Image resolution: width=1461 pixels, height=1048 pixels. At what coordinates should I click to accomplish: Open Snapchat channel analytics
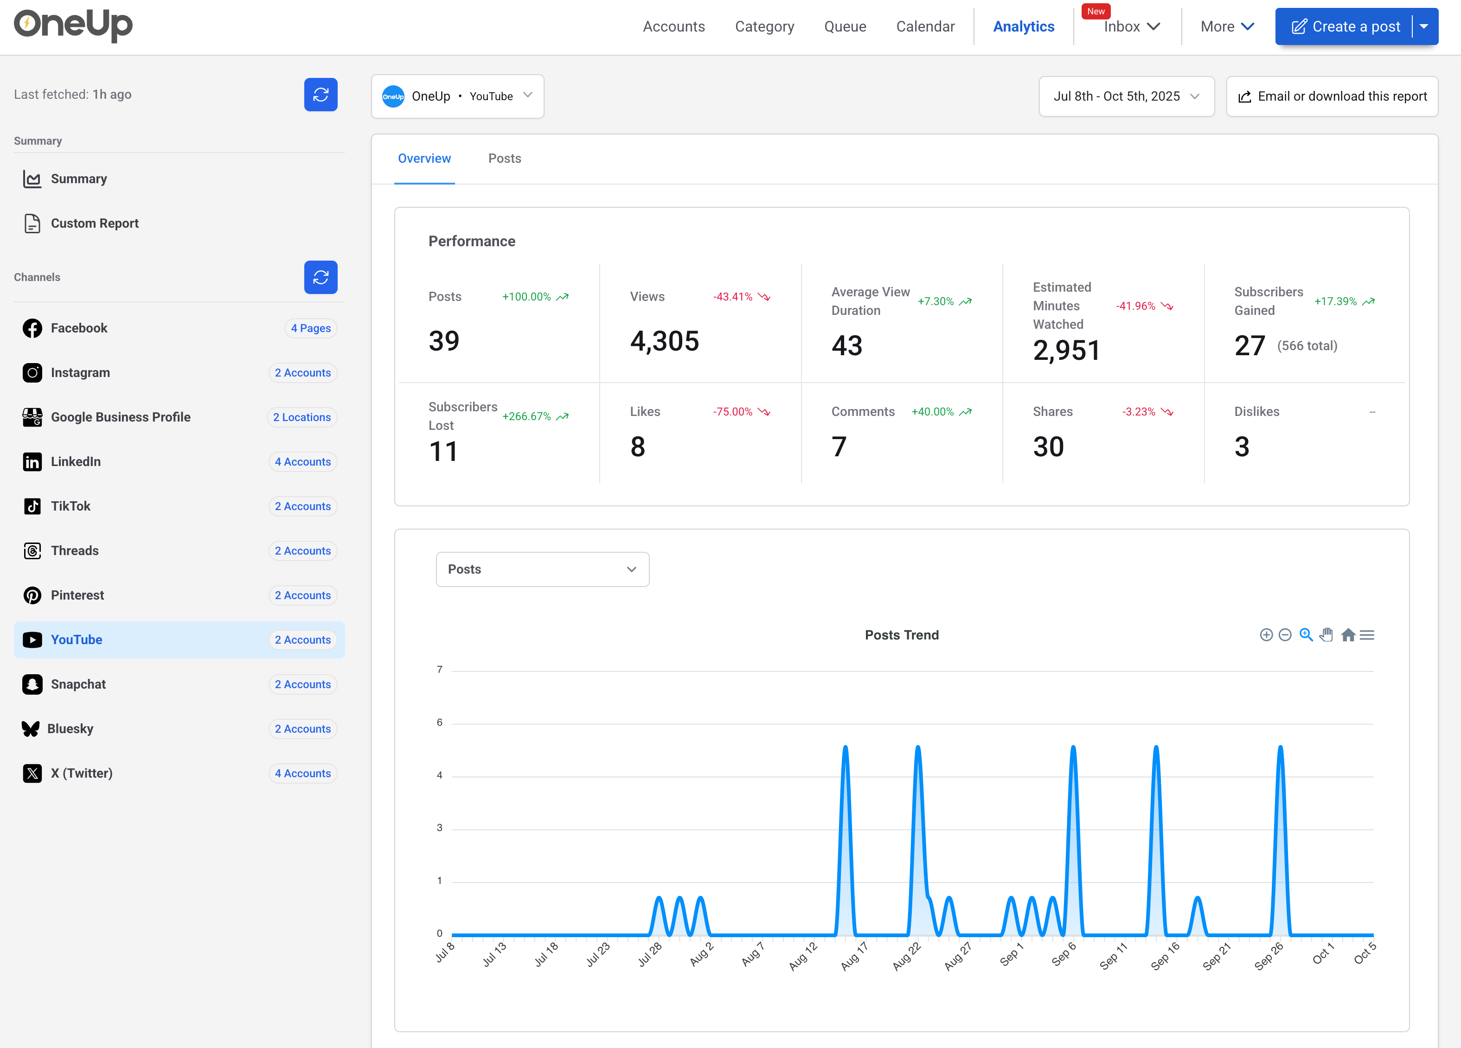78,684
